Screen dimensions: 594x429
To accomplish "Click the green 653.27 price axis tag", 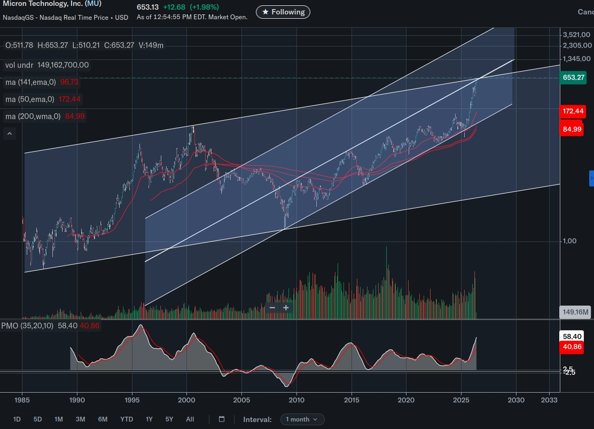I will (x=573, y=77).
